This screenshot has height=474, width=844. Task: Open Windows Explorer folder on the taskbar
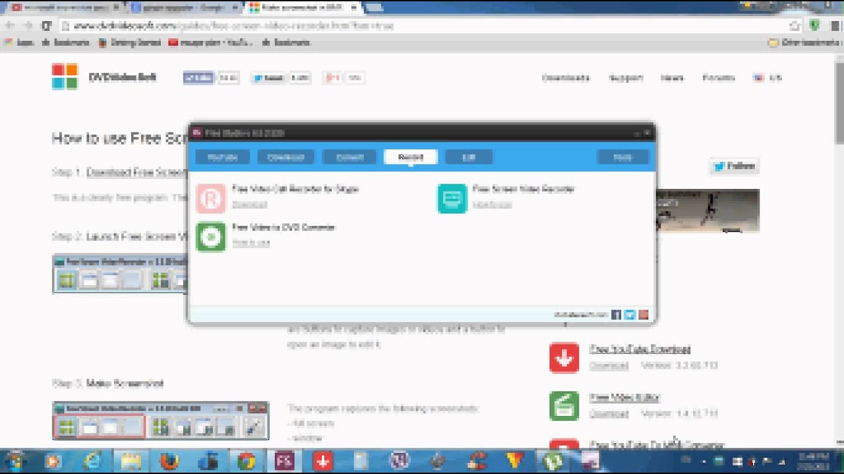coord(131,461)
